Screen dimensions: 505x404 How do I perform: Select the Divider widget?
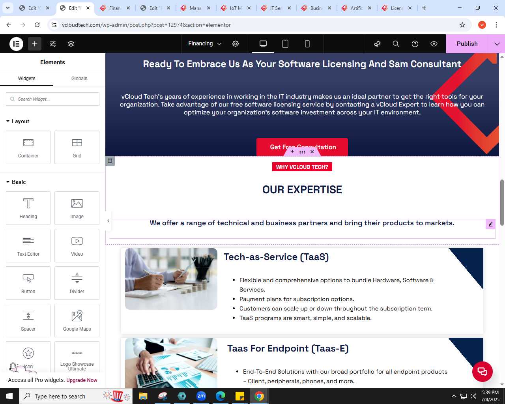77,283
